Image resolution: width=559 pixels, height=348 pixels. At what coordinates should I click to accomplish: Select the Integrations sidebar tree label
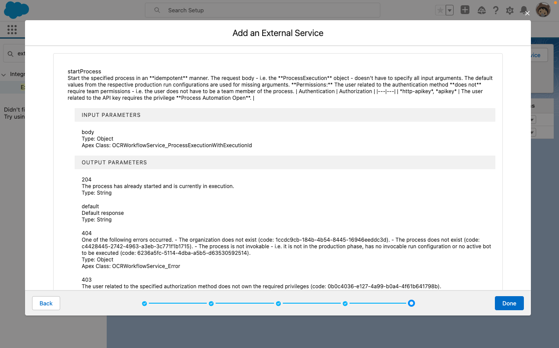click(18, 74)
